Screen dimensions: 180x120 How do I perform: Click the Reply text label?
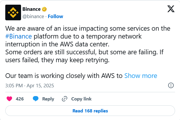pyautogui.click(x=48, y=99)
